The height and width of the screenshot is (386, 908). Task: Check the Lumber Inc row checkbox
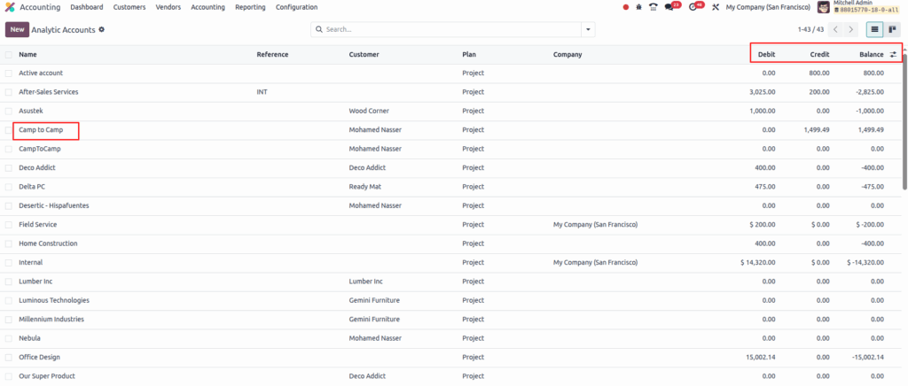[9, 282]
